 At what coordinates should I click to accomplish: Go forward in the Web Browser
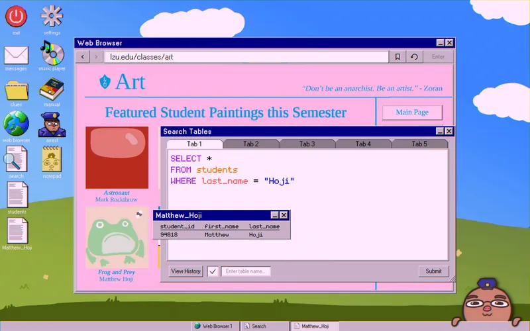tap(96, 57)
